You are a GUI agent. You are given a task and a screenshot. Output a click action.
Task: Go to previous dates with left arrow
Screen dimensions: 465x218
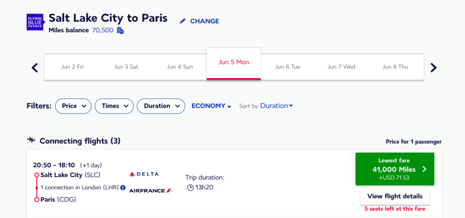pyautogui.click(x=35, y=68)
